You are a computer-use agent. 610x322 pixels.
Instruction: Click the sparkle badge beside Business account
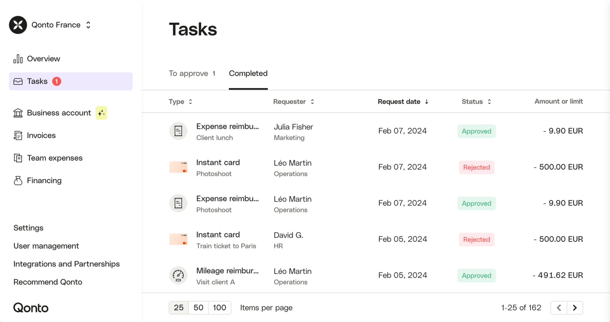[x=101, y=113]
